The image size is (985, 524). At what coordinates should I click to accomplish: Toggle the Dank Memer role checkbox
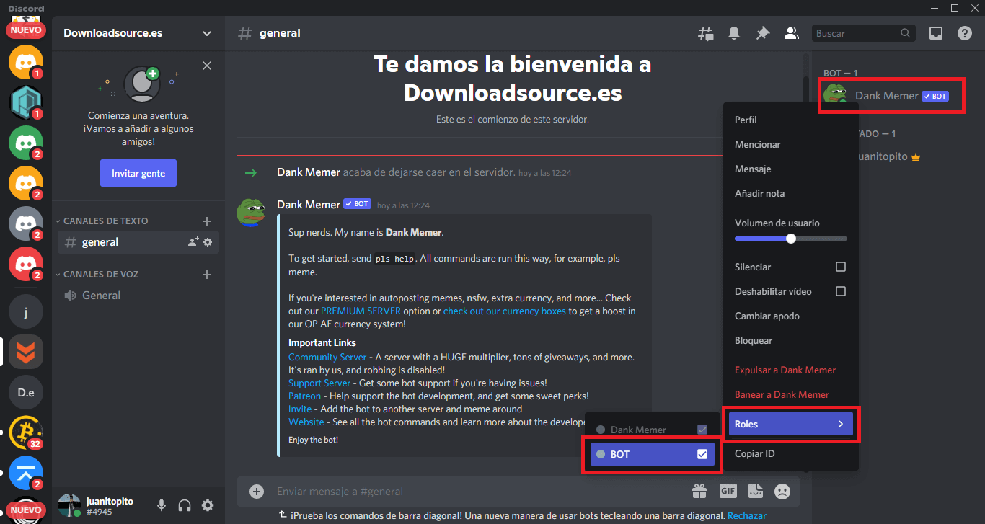pyautogui.click(x=702, y=430)
